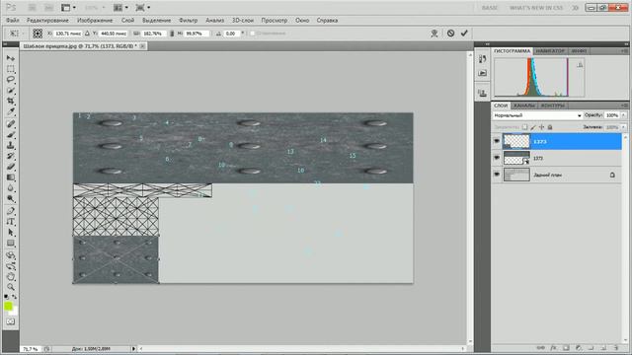The width and height of the screenshot is (632, 355).
Task: Select the Rectangular Marquee tool
Action: pos(11,69)
